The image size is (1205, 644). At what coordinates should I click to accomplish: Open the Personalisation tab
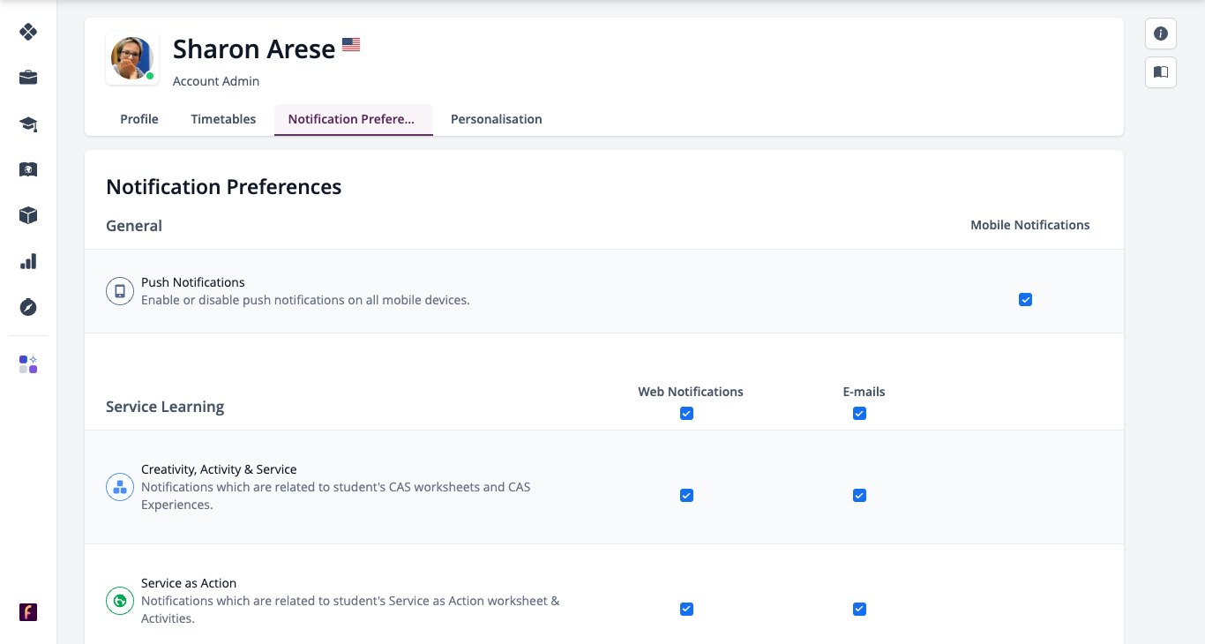pos(497,119)
